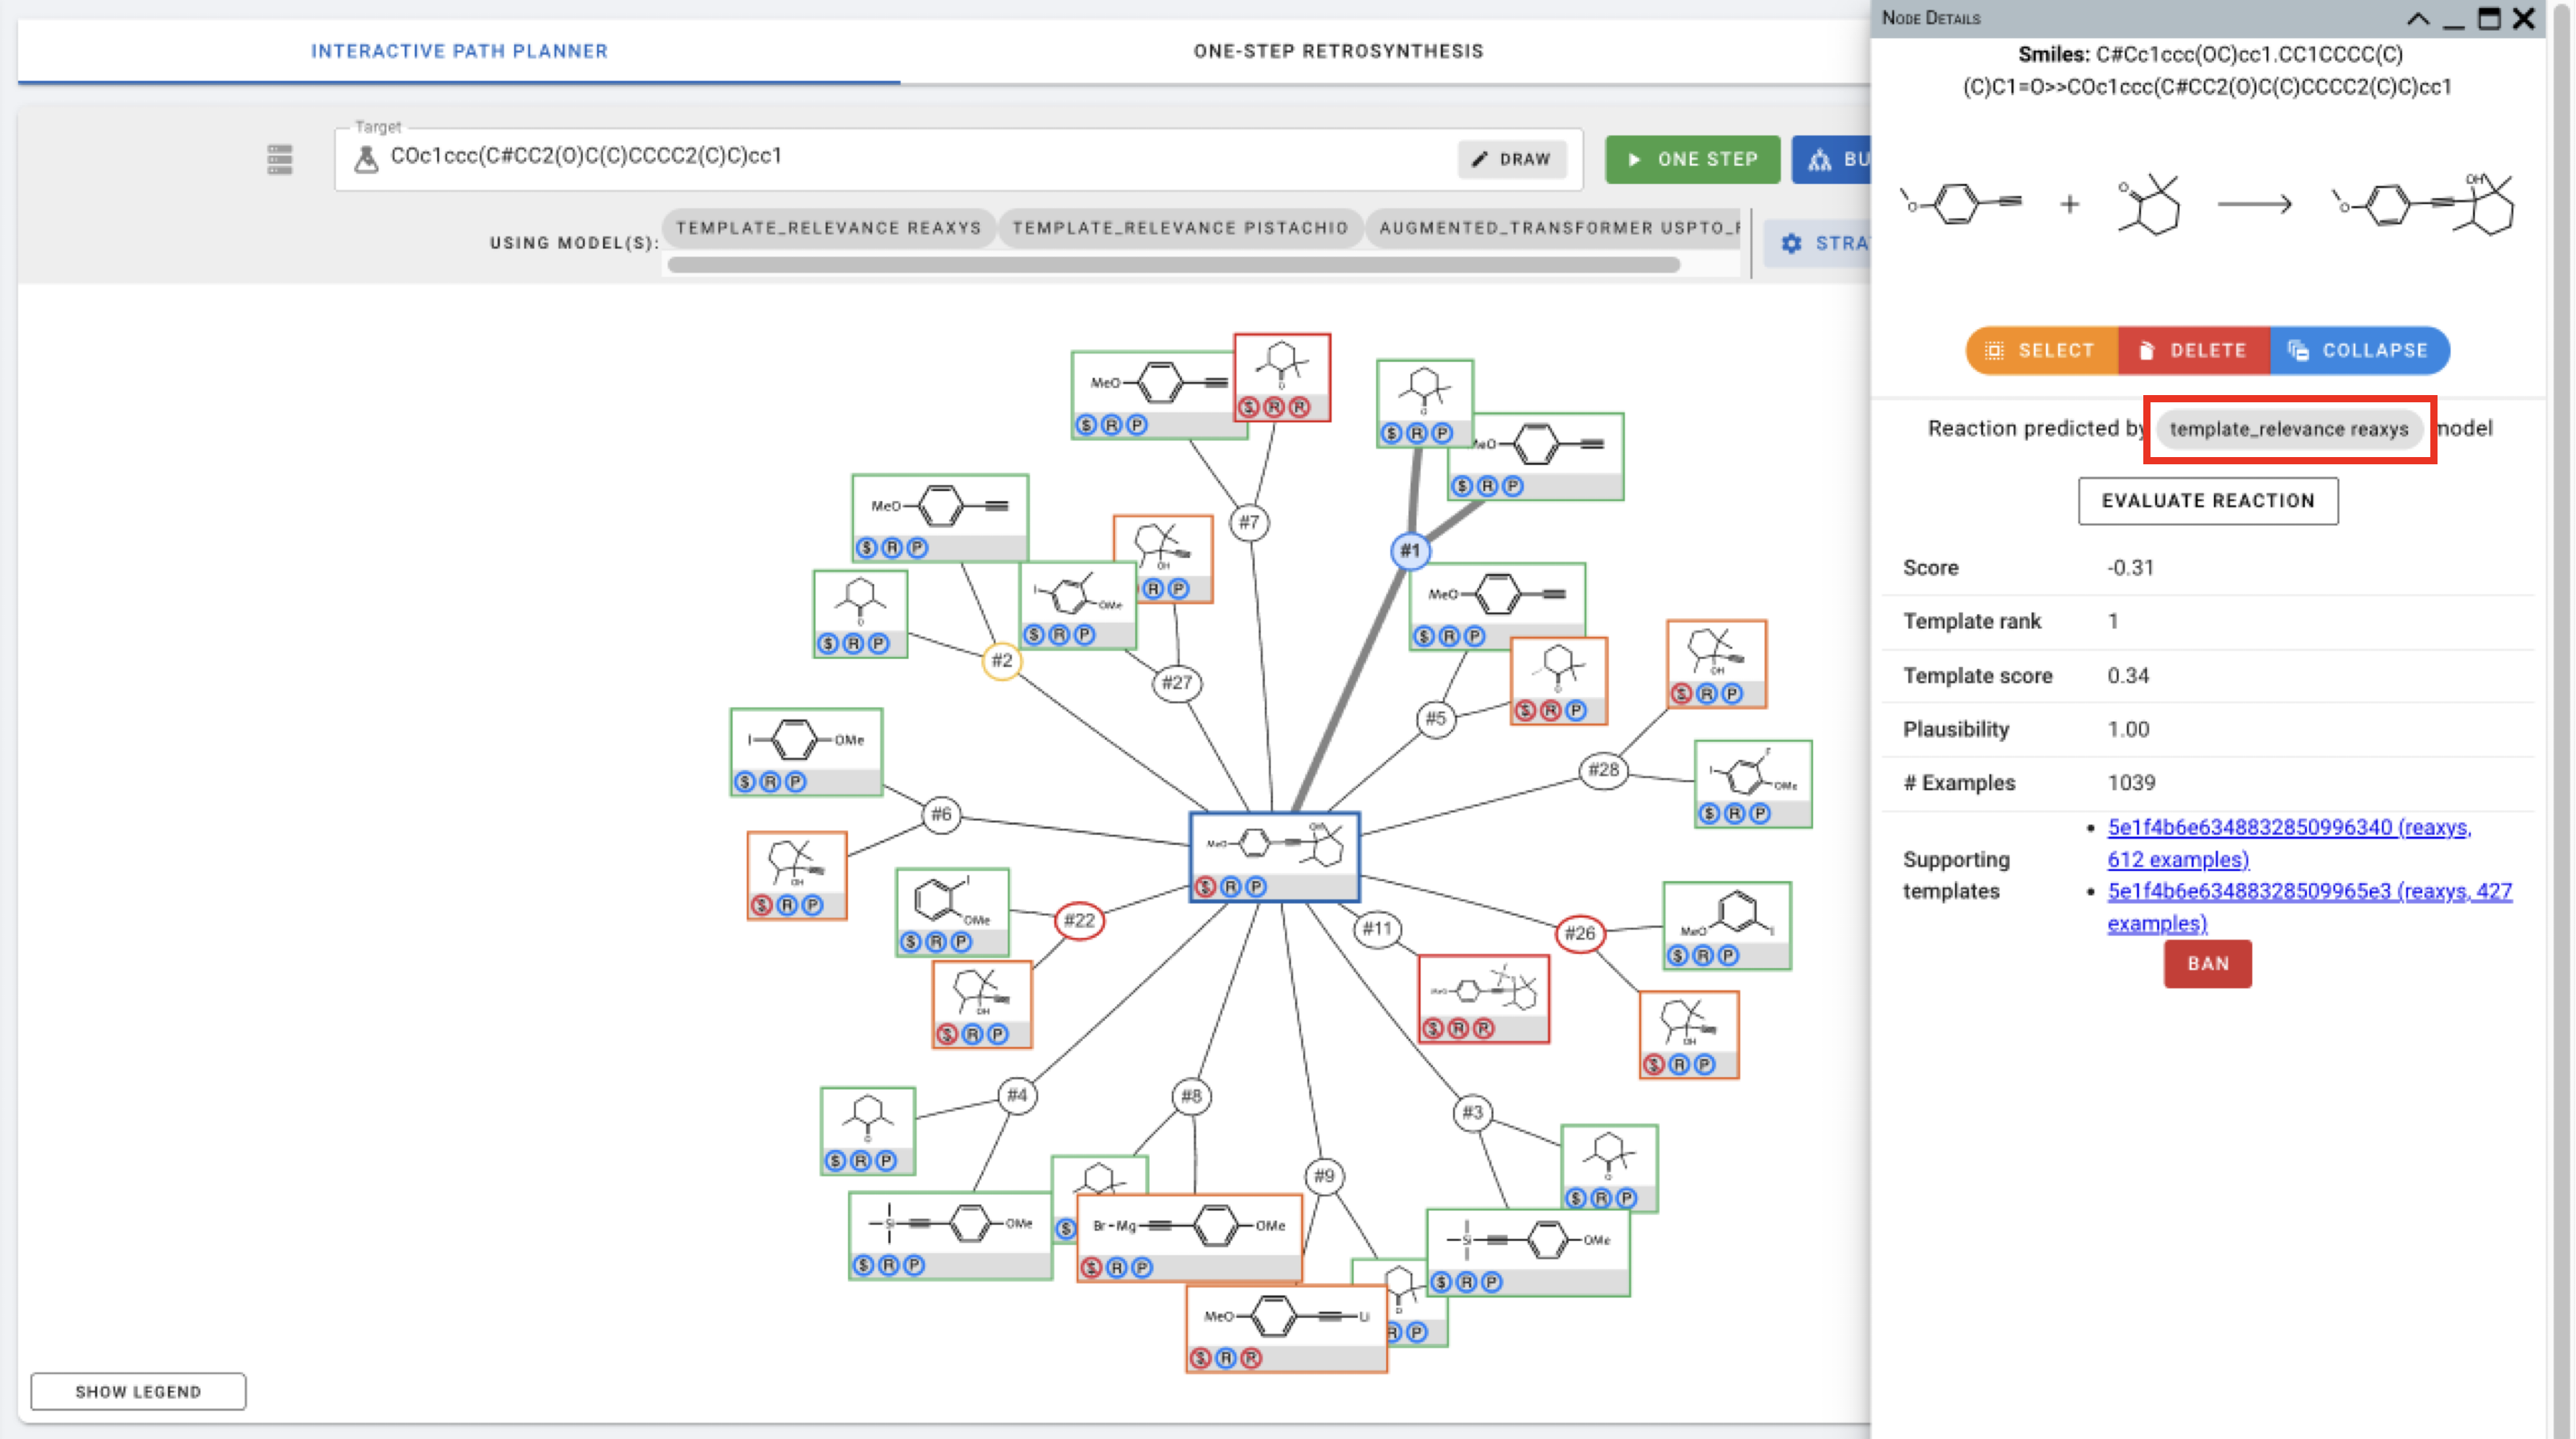Select reaction node #27

click(1177, 683)
